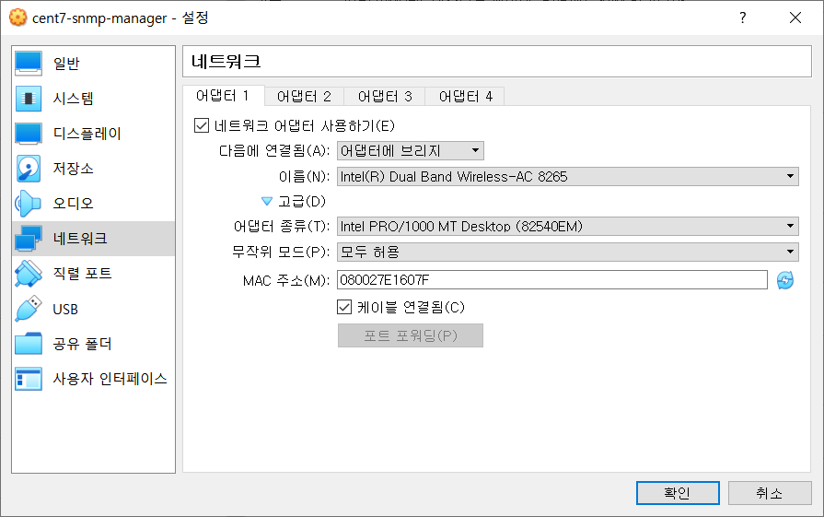Click the 고급(D) label text

click(x=302, y=202)
